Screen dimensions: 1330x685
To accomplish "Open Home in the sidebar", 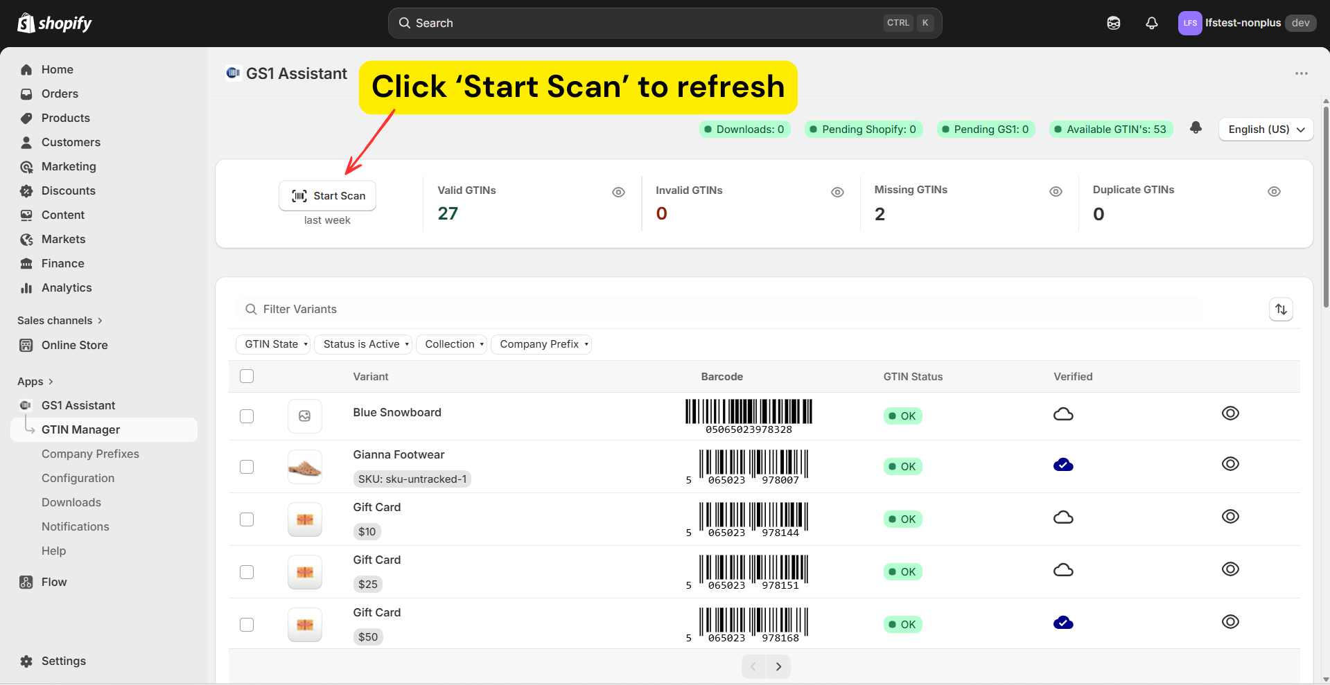I will coord(104,69).
